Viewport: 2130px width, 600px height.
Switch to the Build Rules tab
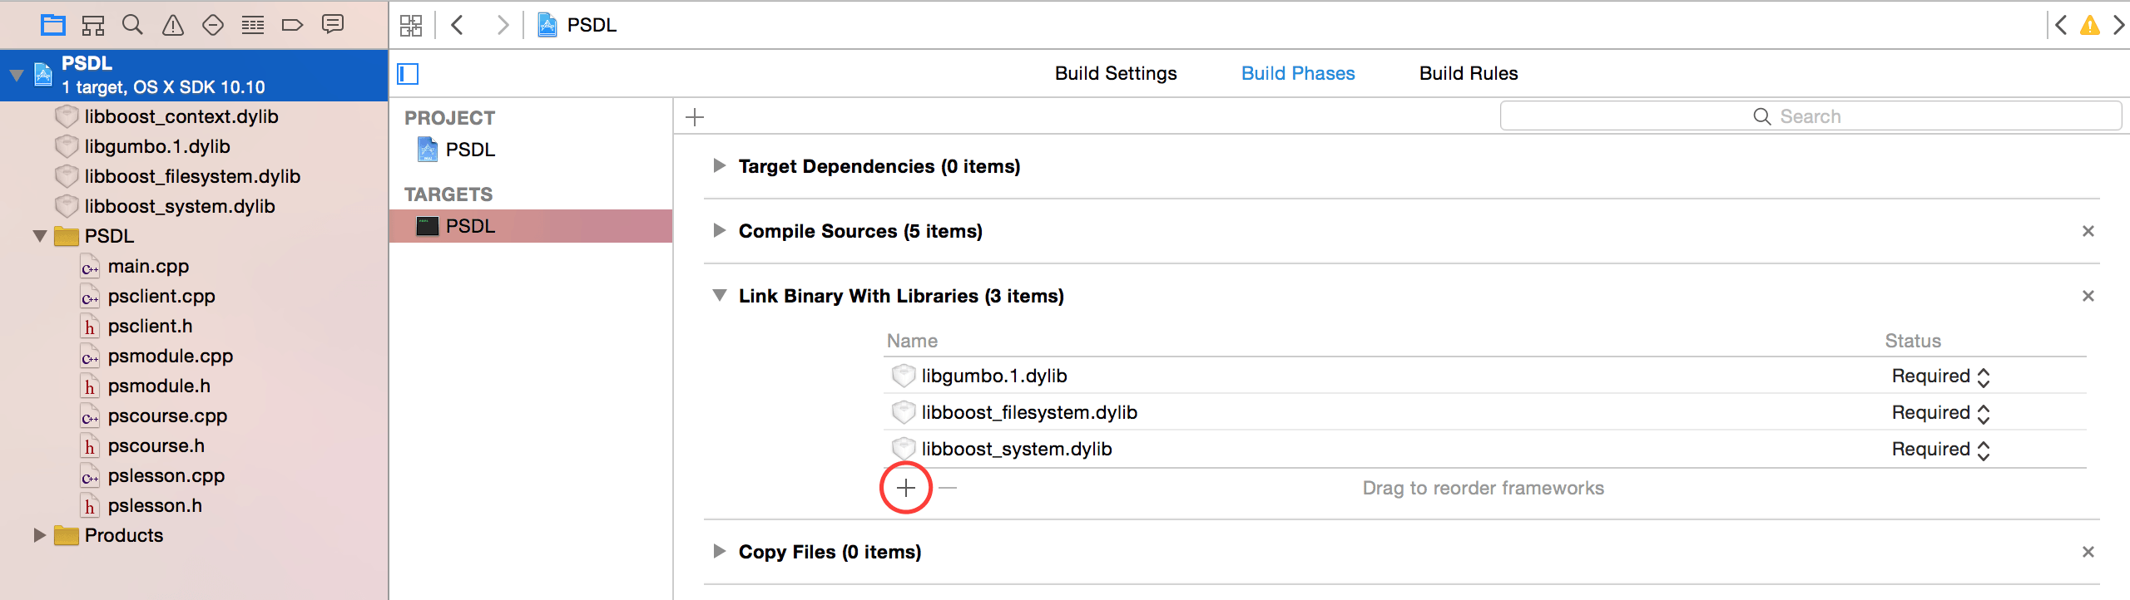coord(1469,73)
